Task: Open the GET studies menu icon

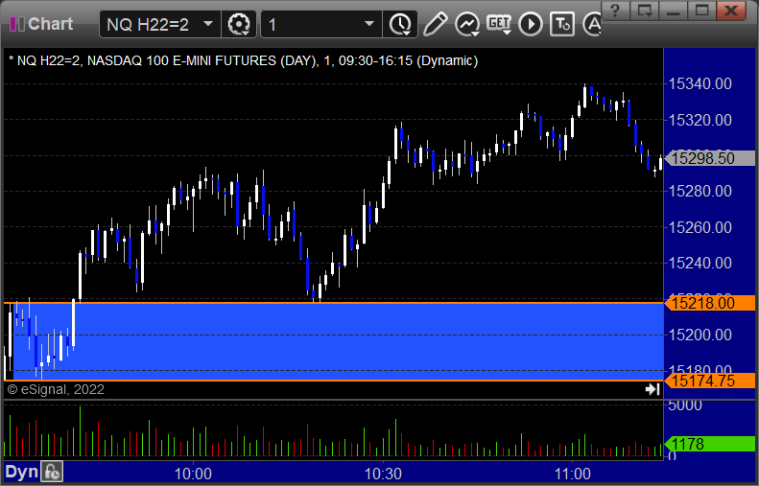Action: pos(499,24)
